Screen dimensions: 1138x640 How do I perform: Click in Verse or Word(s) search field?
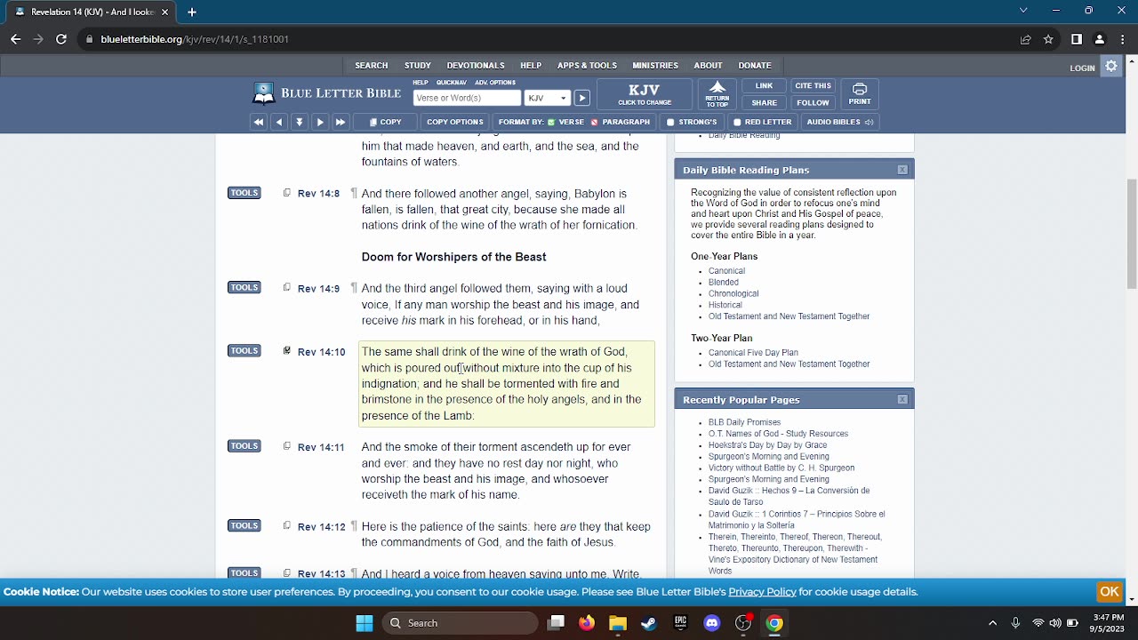pyautogui.click(x=467, y=98)
